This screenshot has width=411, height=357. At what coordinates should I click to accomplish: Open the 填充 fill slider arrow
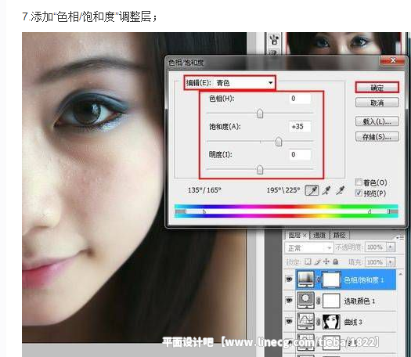click(x=391, y=262)
